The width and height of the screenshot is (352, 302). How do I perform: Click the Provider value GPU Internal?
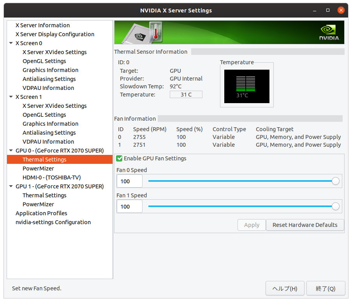click(x=186, y=79)
